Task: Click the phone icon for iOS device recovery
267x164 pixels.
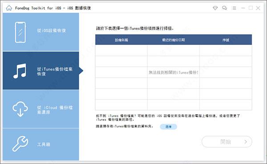Action: tap(20, 32)
